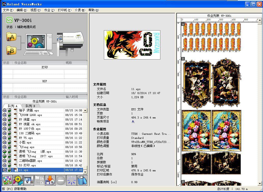
Task: Click the 昵称 column header
Action: tap(76, 63)
